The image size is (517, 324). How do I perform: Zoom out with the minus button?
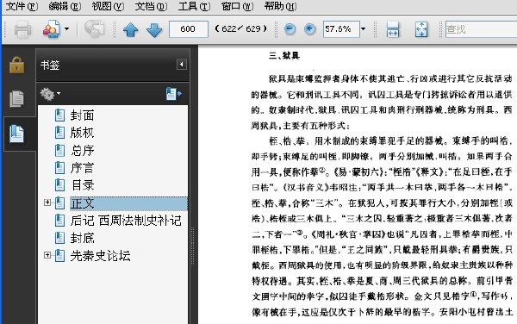coord(290,29)
